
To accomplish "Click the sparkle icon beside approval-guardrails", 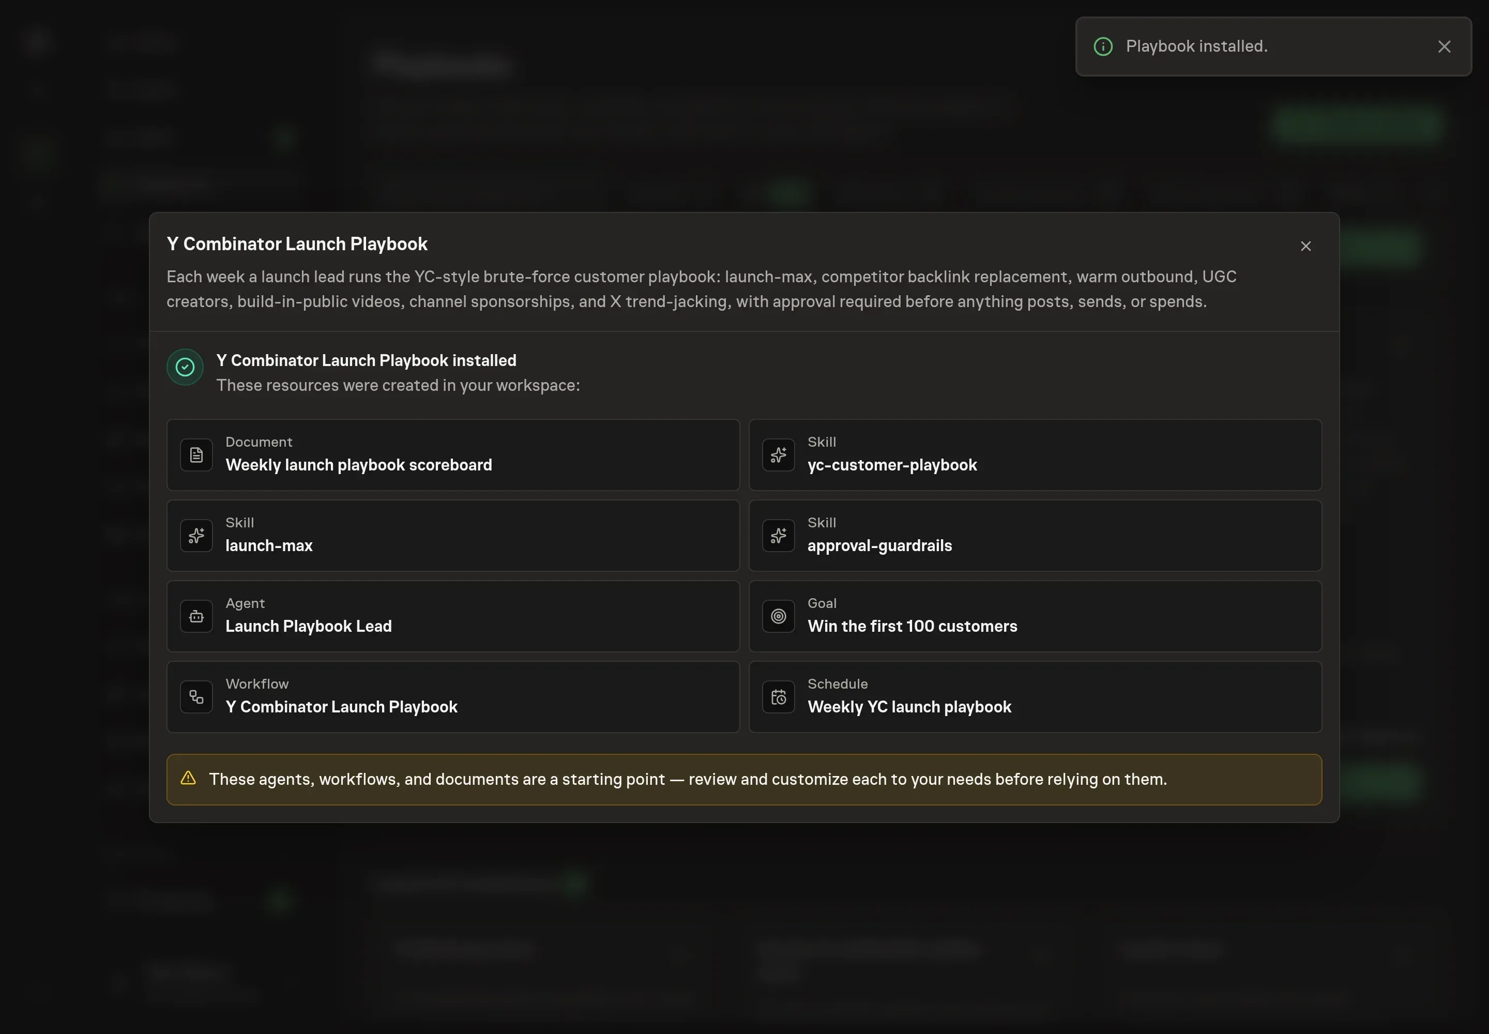I will click(779, 536).
